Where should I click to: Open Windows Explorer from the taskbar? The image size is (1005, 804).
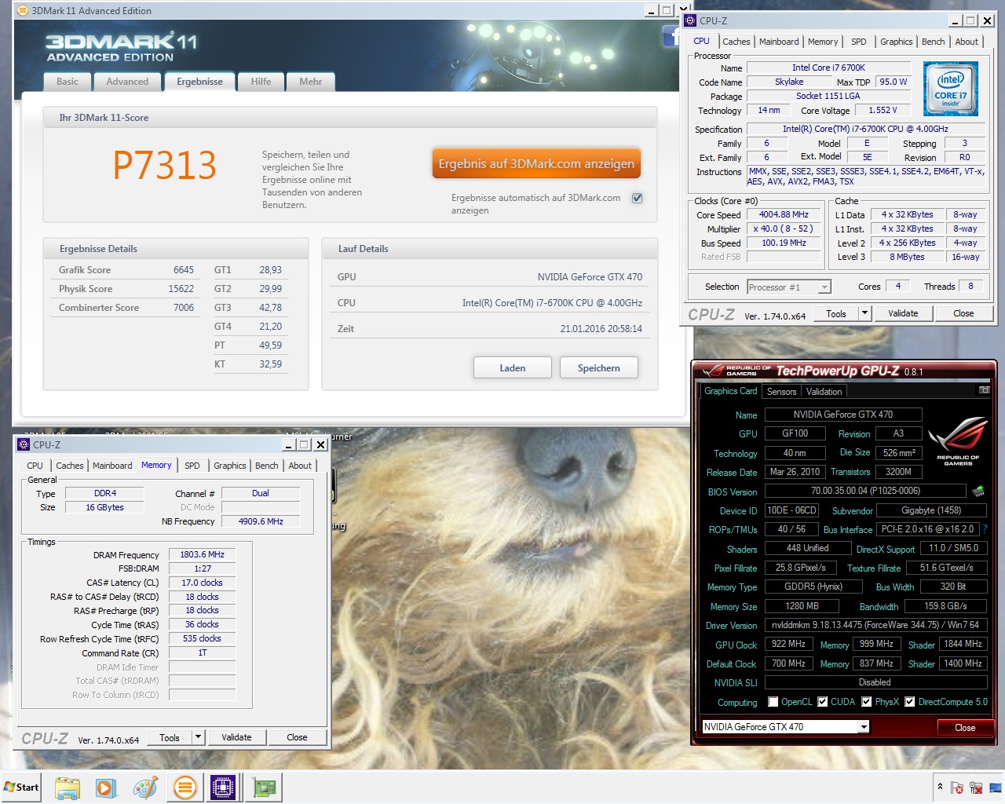pos(68,788)
